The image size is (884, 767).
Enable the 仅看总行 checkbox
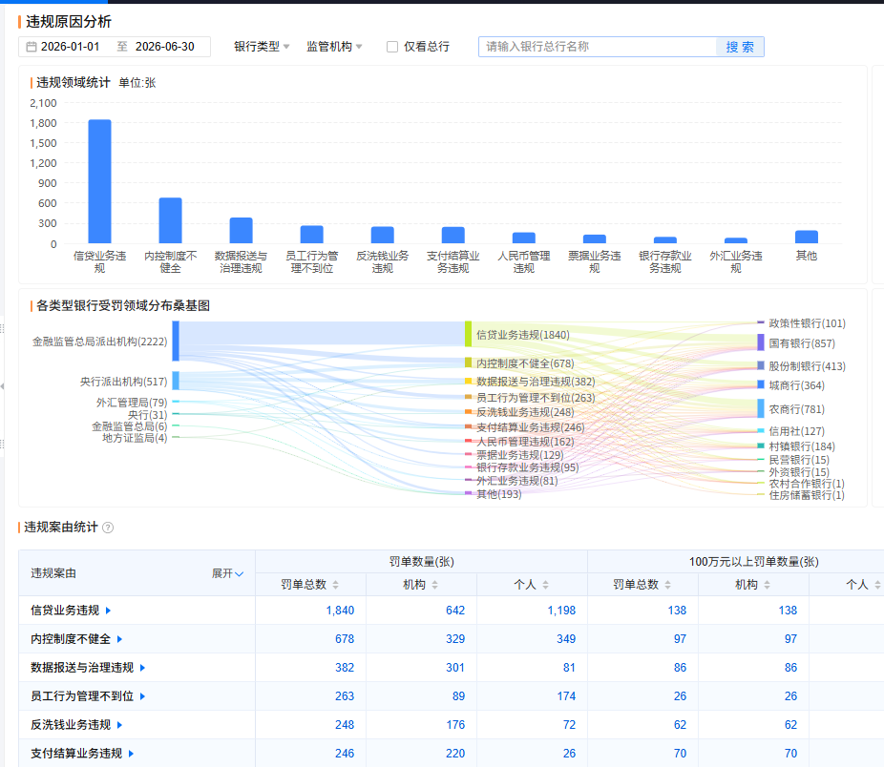pos(392,47)
